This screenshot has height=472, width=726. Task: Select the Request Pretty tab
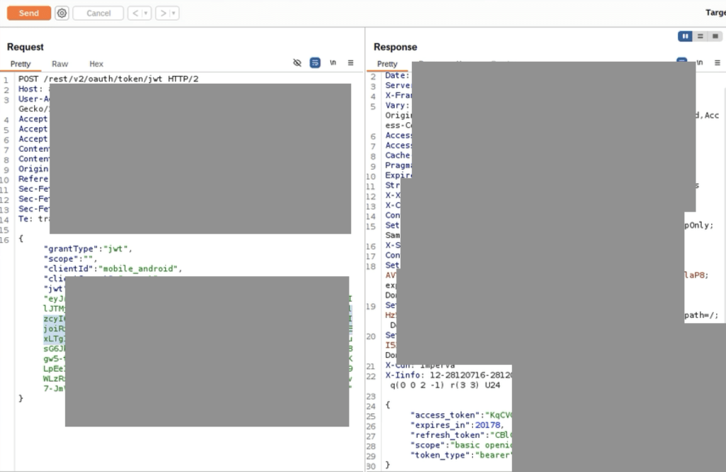click(21, 64)
